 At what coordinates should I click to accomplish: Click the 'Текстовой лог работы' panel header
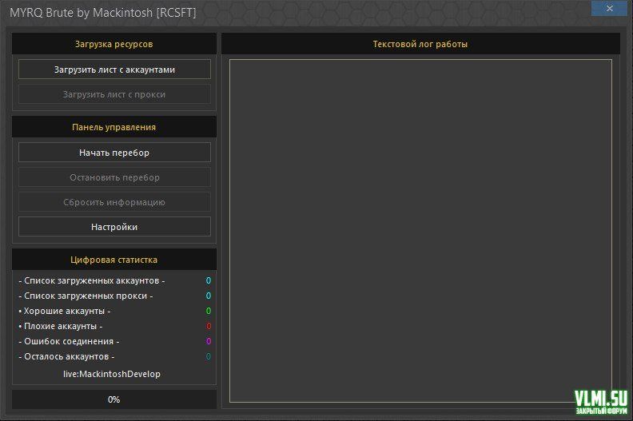420,44
